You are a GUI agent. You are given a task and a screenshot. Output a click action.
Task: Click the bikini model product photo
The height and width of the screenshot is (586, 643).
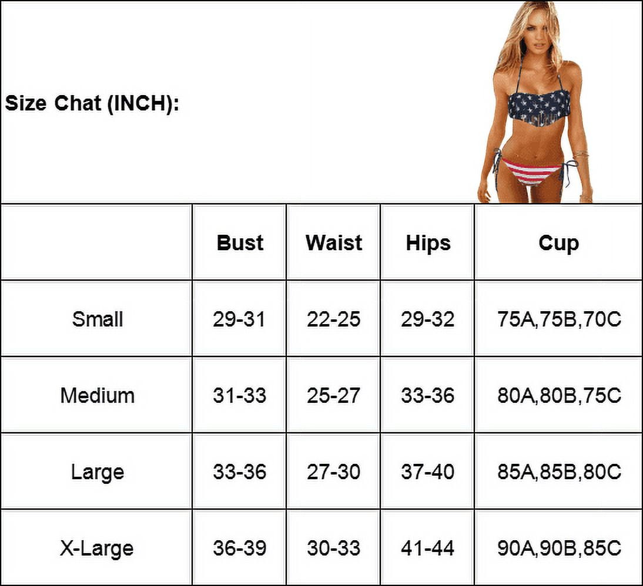(x=537, y=103)
